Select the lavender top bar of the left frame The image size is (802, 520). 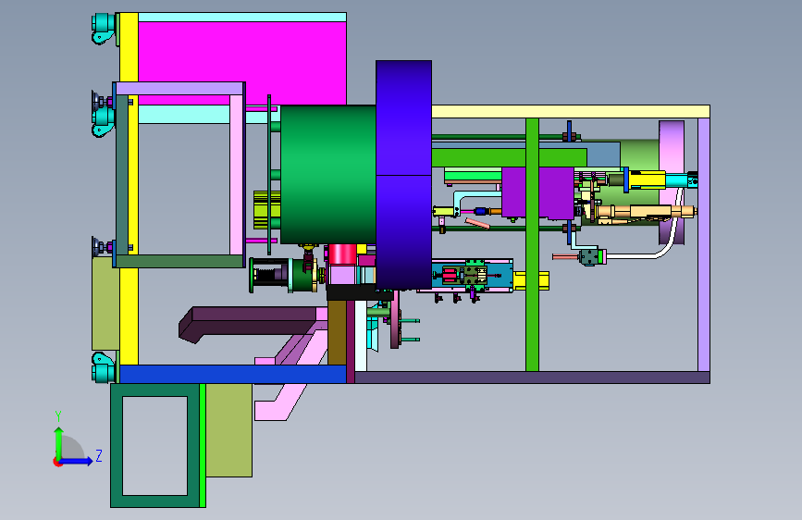pyautogui.click(x=179, y=89)
